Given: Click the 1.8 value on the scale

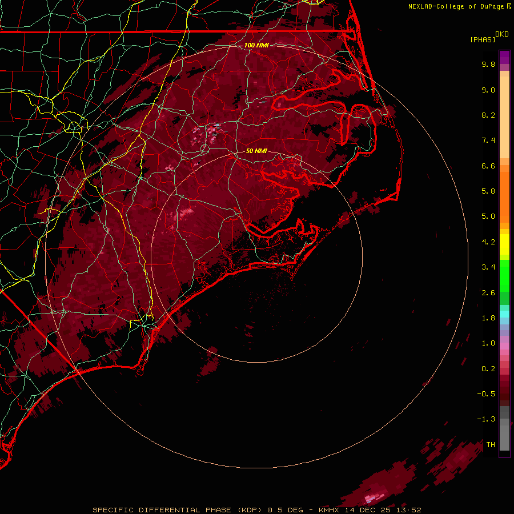Looking at the screenshot, I should tap(488, 318).
